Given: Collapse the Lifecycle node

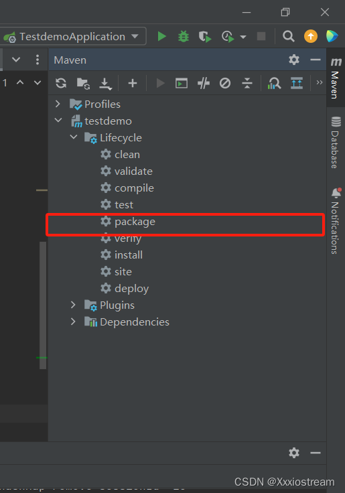Looking at the screenshot, I should [x=74, y=137].
